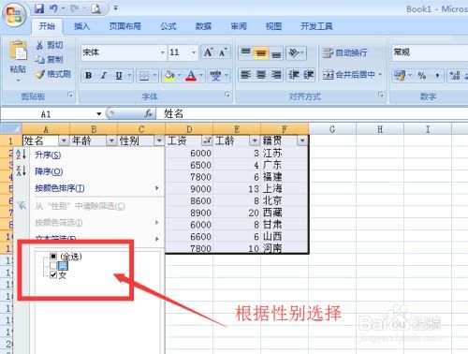Image resolution: width=468 pixels, height=354 pixels.
Task: Set vertical middle alignment
Action: [261, 52]
